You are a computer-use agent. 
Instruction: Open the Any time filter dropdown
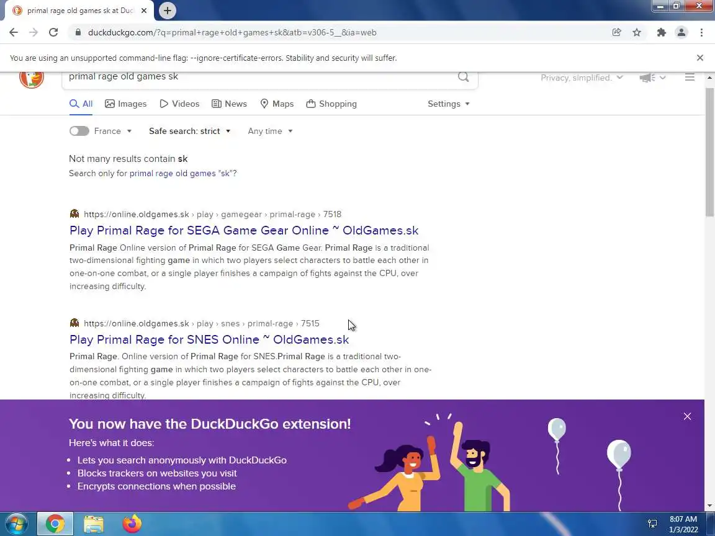(x=270, y=132)
